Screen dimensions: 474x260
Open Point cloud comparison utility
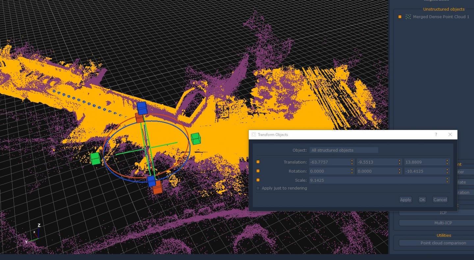point(436,243)
